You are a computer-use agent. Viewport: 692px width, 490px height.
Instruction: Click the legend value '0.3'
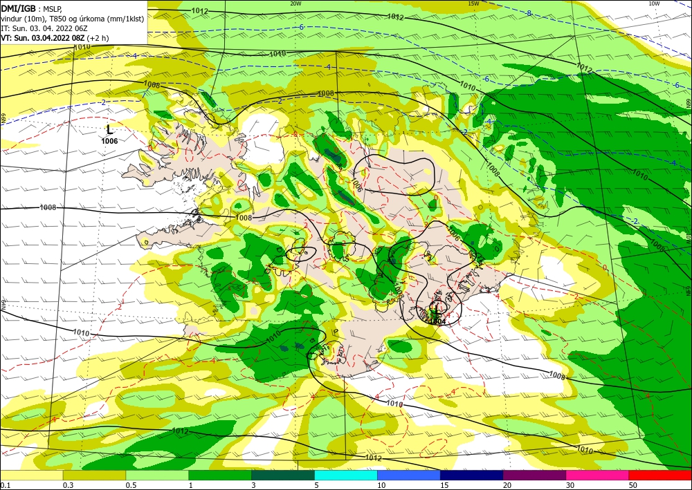[69, 485]
